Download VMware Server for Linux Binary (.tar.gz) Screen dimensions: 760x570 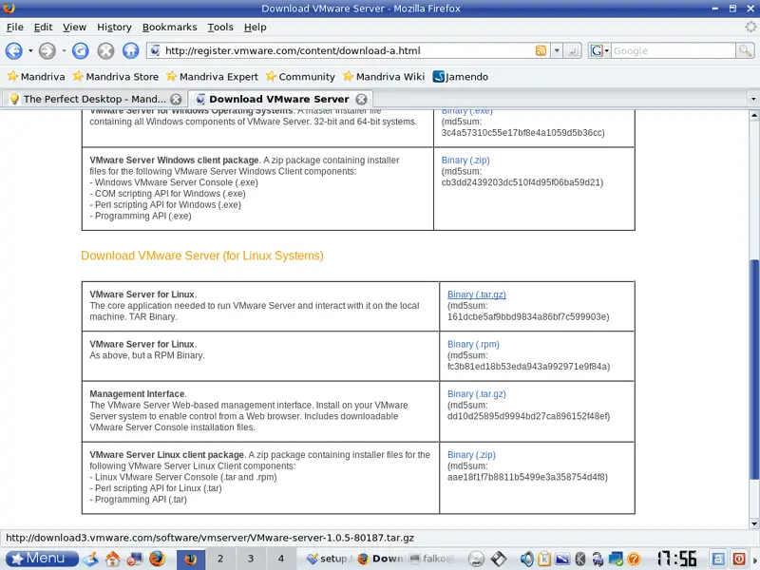(x=477, y=294)
